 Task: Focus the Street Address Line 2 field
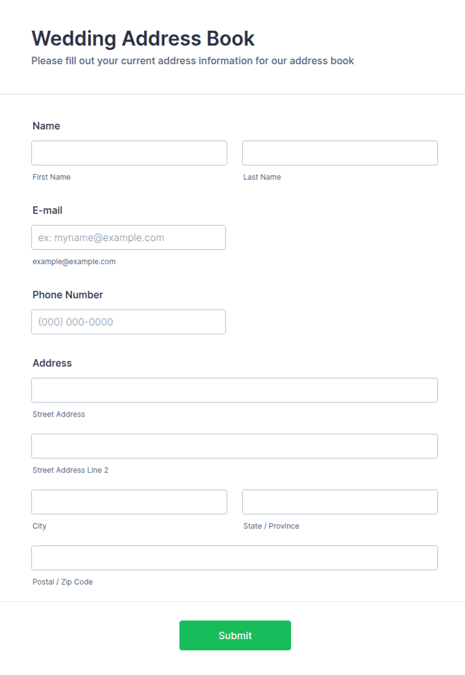tap(234, 446)
